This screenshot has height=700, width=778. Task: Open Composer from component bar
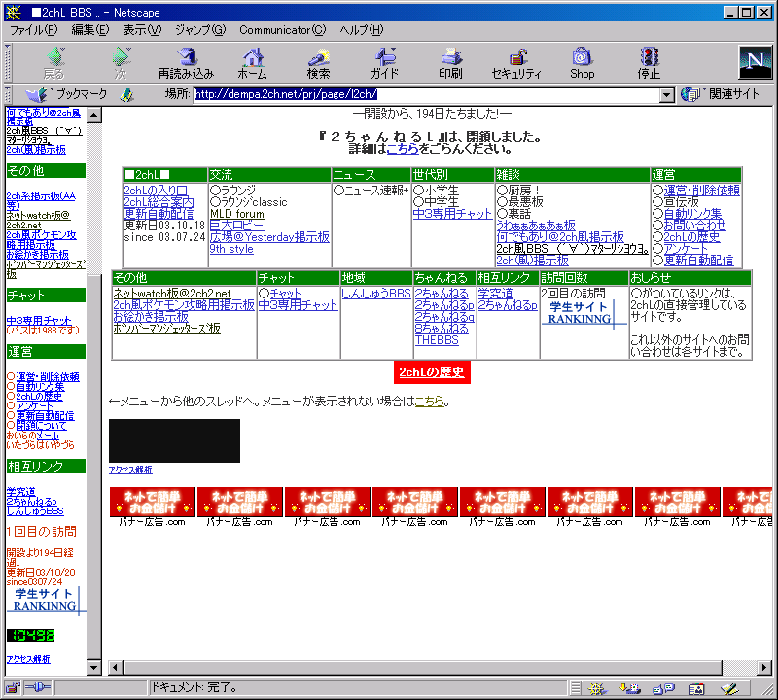coord(730,688)
